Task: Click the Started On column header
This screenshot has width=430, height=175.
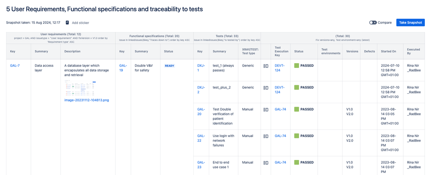Action: (388, 51)
